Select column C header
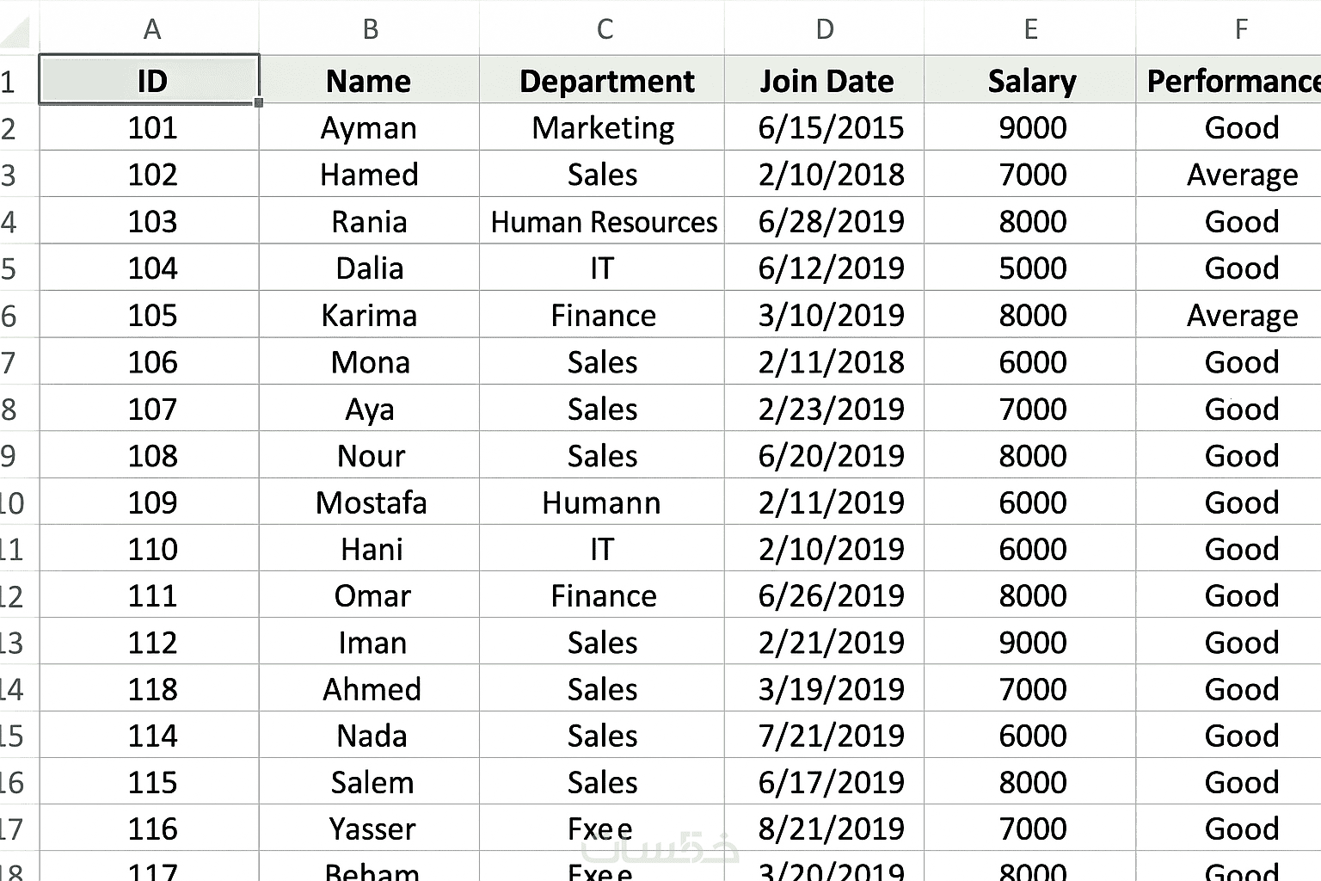This screenshot has height=881, width=1321. pyautogui.click(x=604, y=29)
